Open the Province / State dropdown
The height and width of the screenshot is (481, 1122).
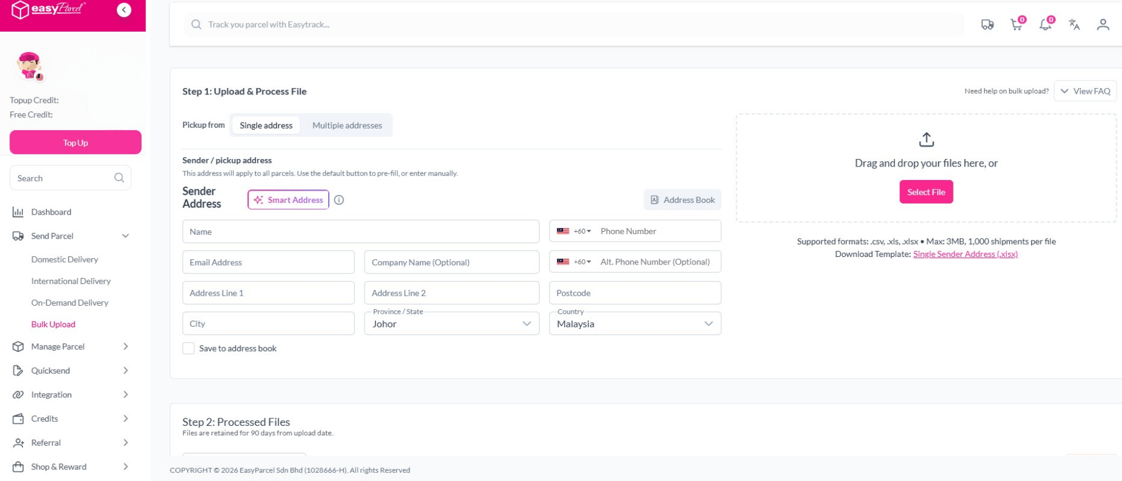pyautogui.click(x=451, y=324)
